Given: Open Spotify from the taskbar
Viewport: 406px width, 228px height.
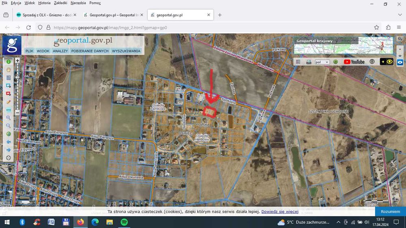Looking at the screenshot, I should [x=124, y=222].
